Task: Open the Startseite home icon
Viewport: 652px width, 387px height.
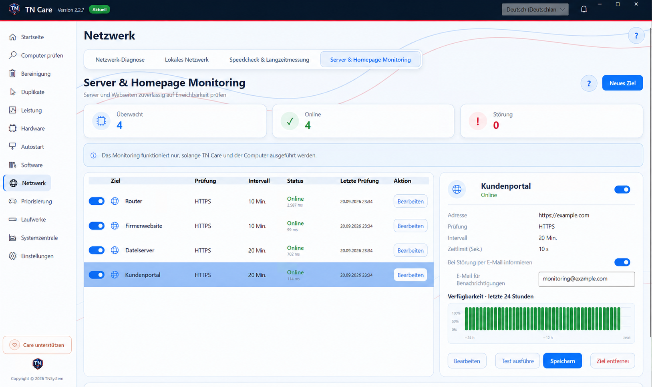Action: [x=13, y=37]
